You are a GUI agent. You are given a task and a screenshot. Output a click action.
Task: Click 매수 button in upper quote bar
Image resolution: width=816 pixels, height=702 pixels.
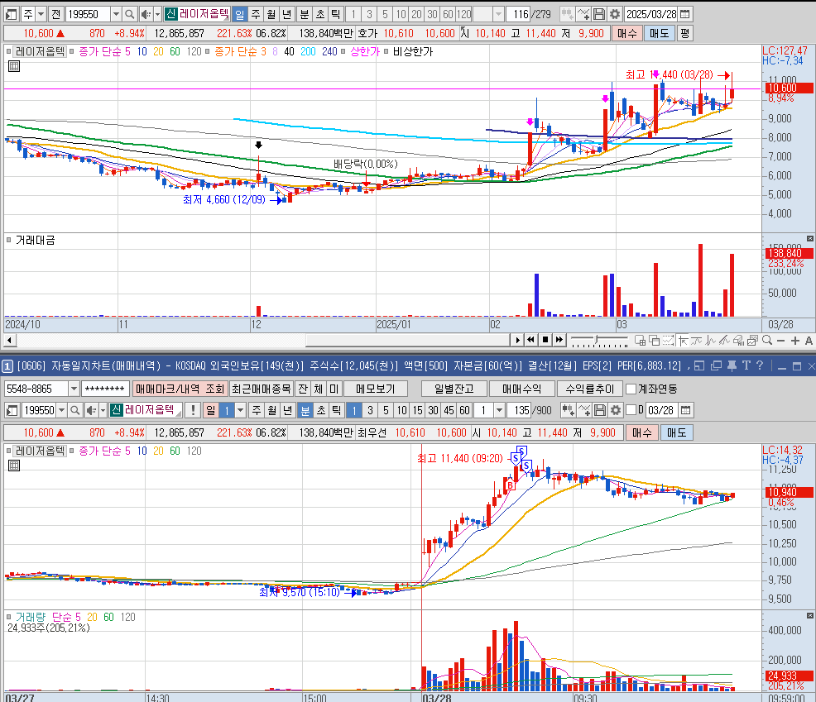(627, 33)
